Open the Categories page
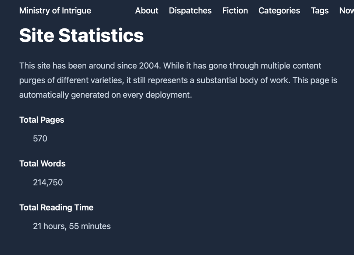This screenshot has width=354, height=255. point(279,11)
